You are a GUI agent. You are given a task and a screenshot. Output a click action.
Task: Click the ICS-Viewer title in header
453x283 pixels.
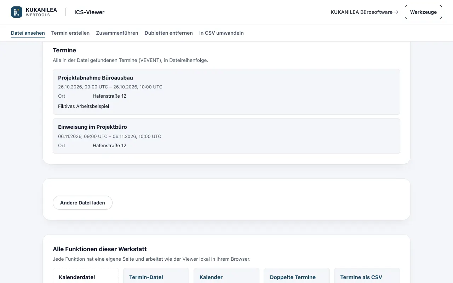(x=89, y=12)
